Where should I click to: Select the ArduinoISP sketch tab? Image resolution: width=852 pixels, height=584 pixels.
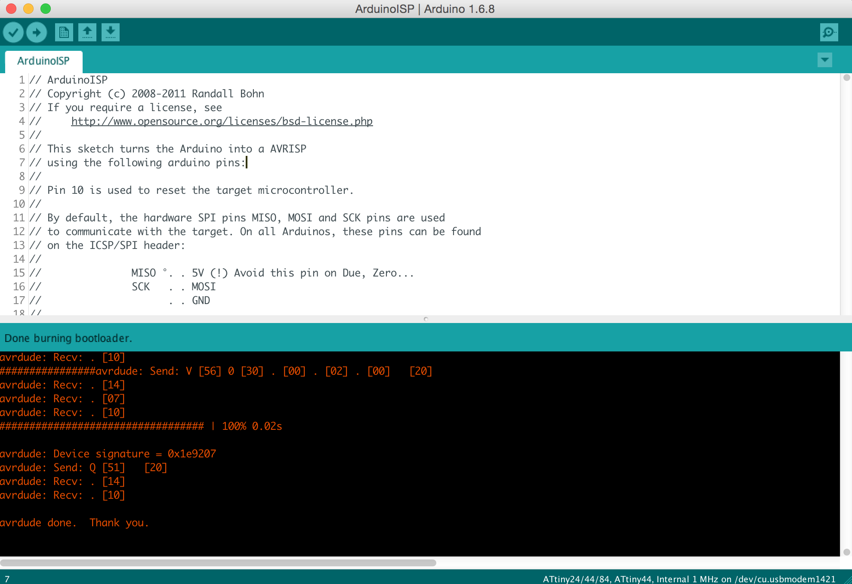tap(43, 61)
